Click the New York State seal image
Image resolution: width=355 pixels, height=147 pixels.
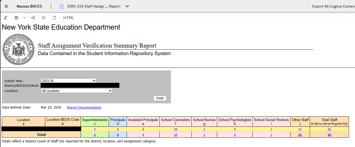(x=18, y=49)
